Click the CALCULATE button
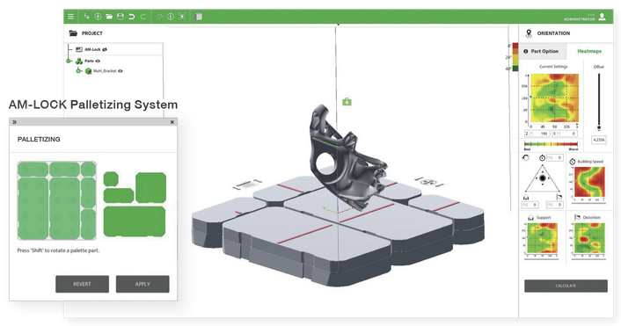This screenshot has height=326, width=621. [566, 286]
